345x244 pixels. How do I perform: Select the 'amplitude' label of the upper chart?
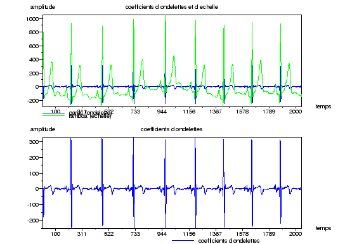click(42, 7)
